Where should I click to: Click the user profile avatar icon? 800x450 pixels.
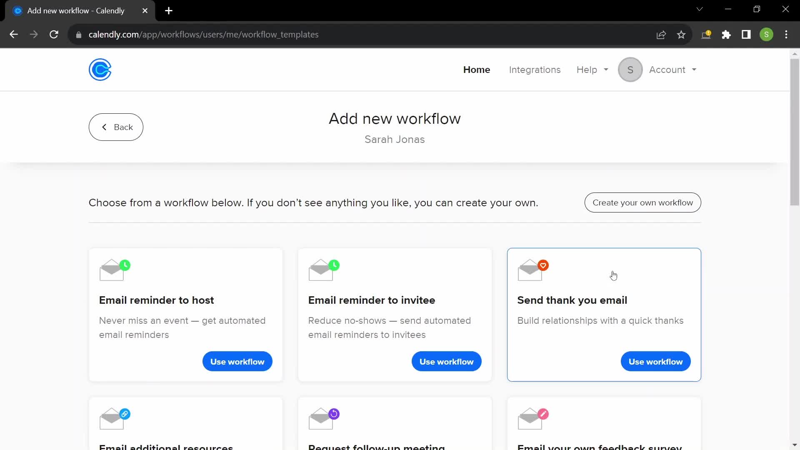click(630, 70)
